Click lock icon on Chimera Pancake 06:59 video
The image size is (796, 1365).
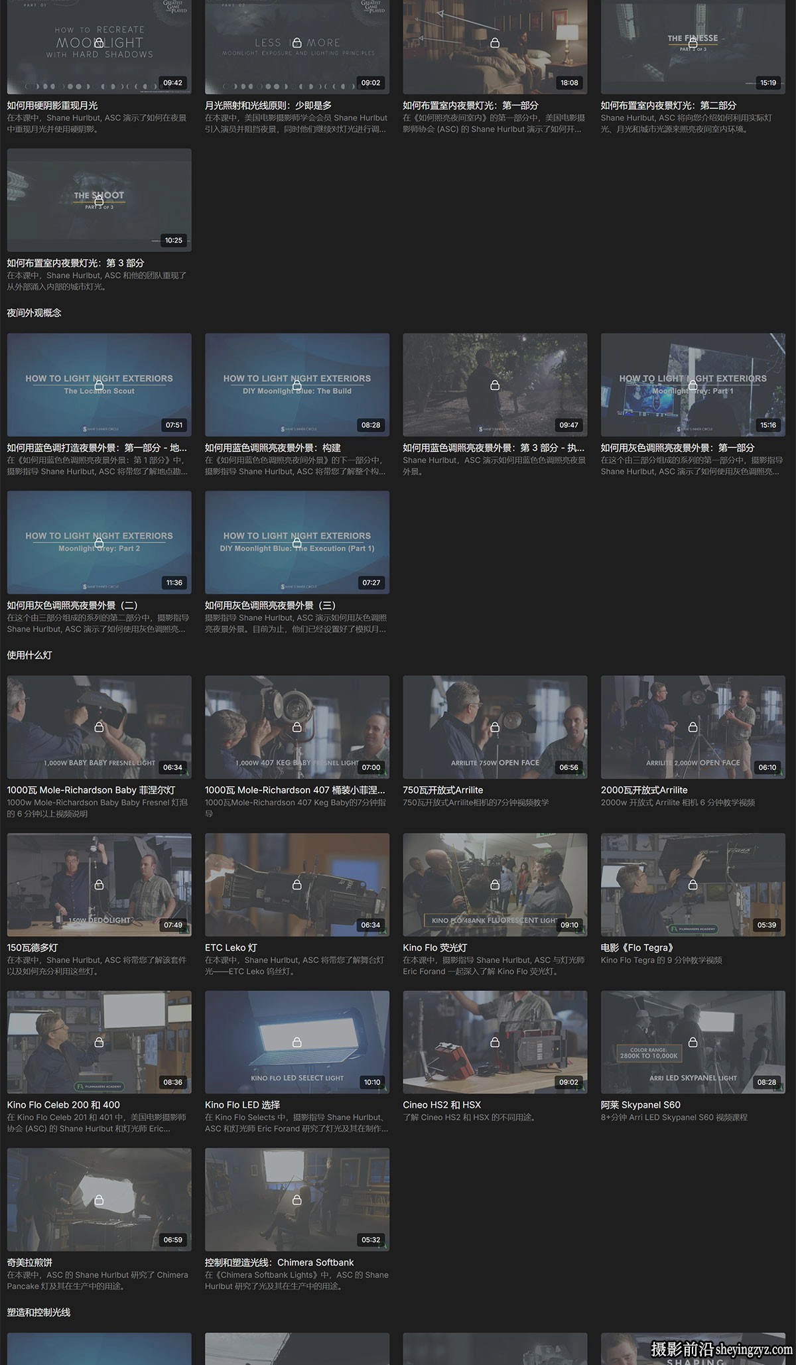[99, 1200]
